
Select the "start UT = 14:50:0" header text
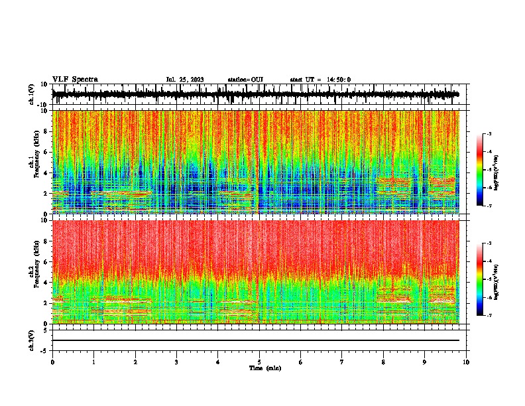click(x=320, y=80)
